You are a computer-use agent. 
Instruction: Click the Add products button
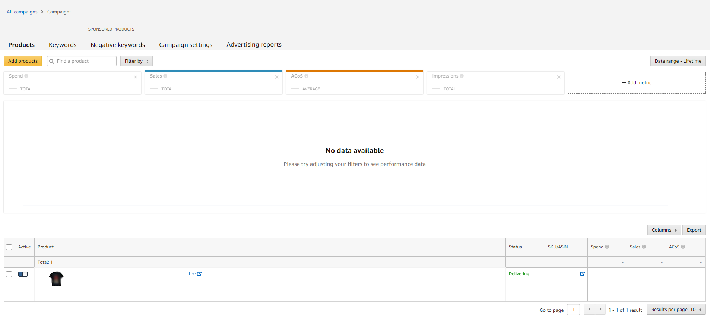(x=23, y=61)
